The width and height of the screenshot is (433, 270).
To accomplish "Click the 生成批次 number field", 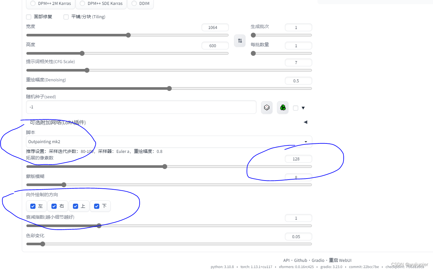I will tap(298, 27).
